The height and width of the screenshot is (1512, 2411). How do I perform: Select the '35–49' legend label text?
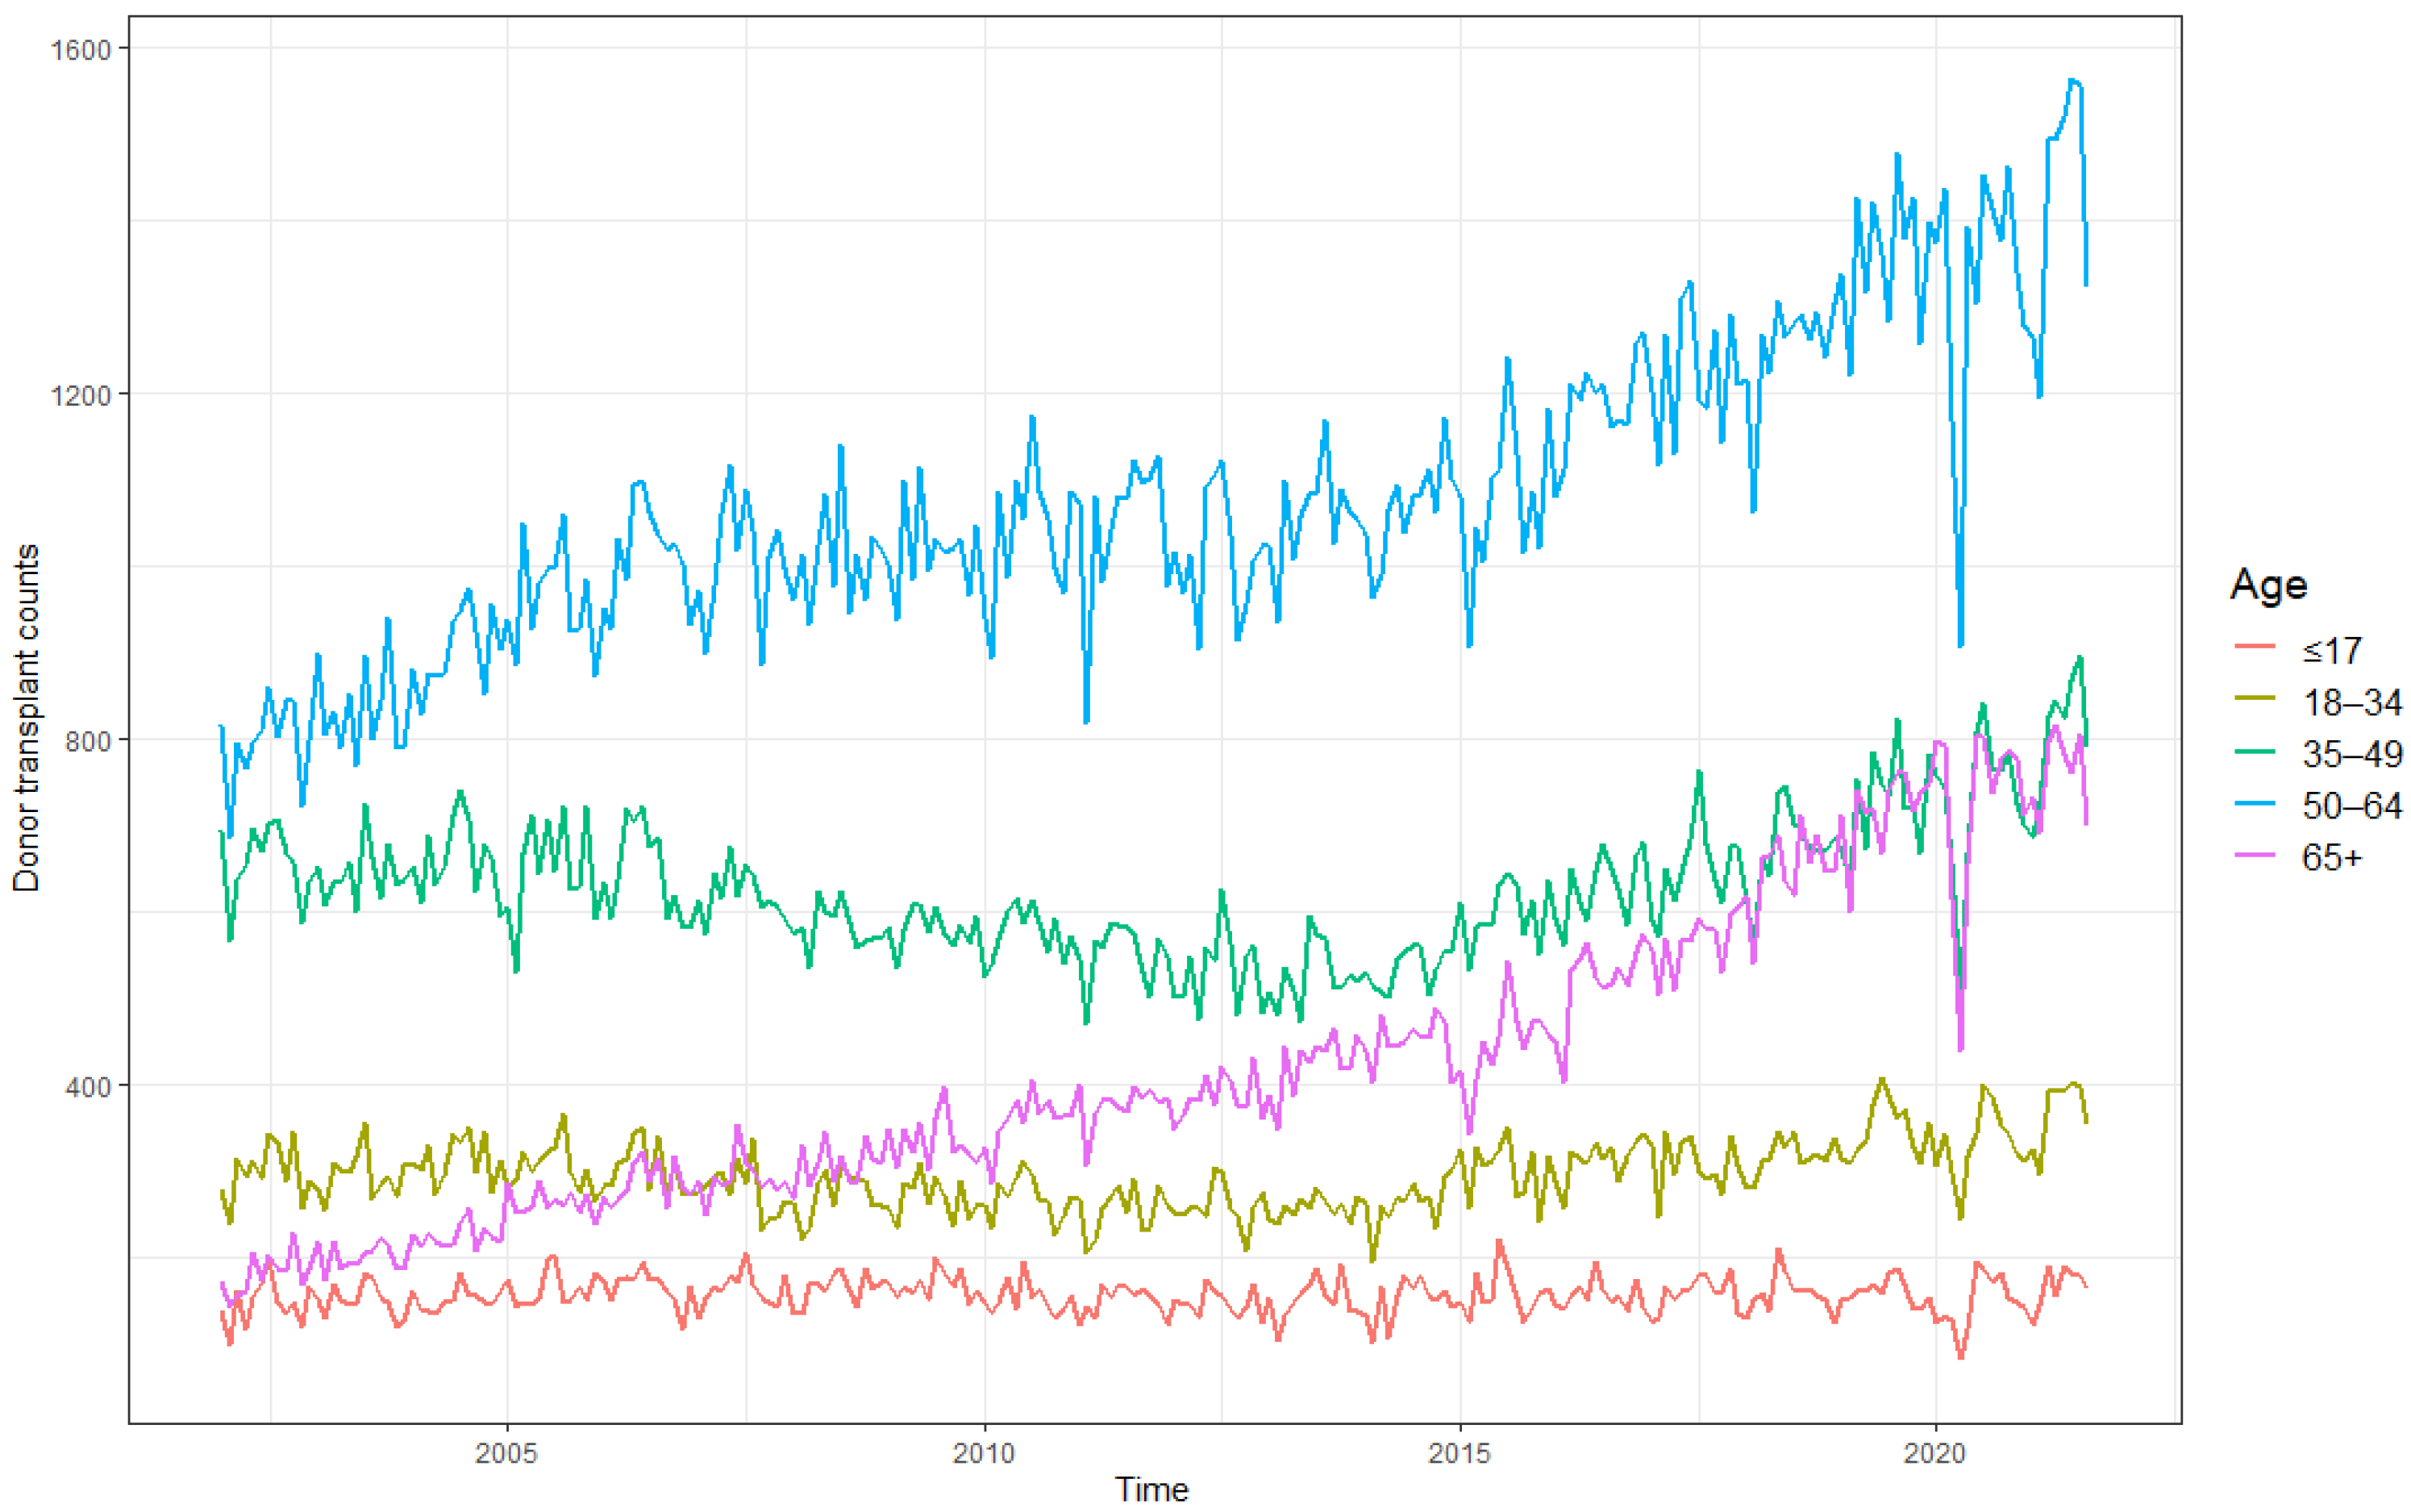2351,754
